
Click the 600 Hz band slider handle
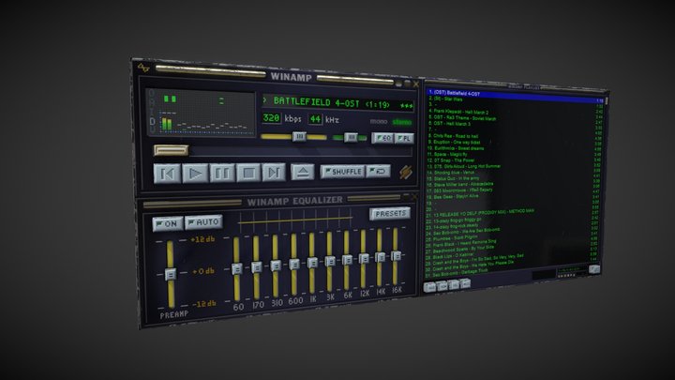(x=294, y=264)
